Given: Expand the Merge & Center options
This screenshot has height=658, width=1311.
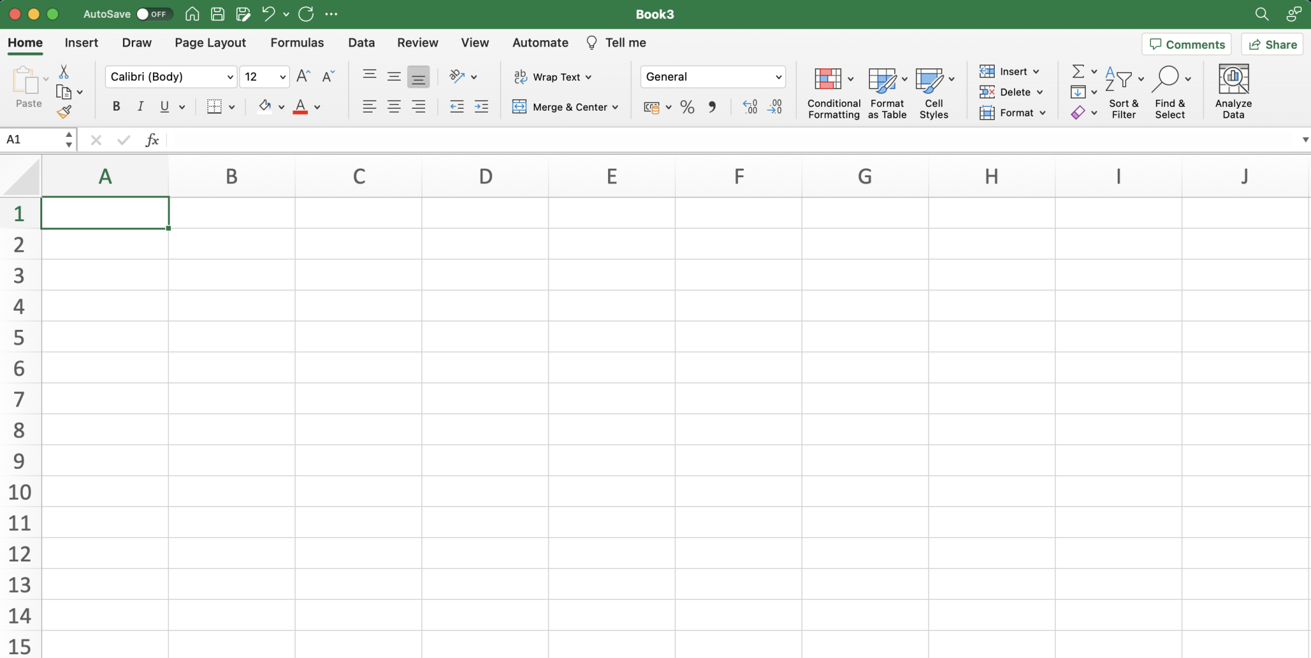Looking at the screenshot, I should pos(614,107).
